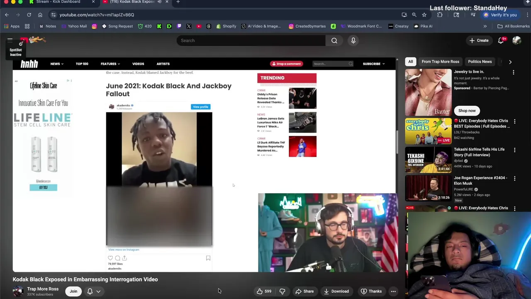Open the Song Request bookmark
Image resolution: width=531 pixels, height=299 pixels.
point(117,26)
